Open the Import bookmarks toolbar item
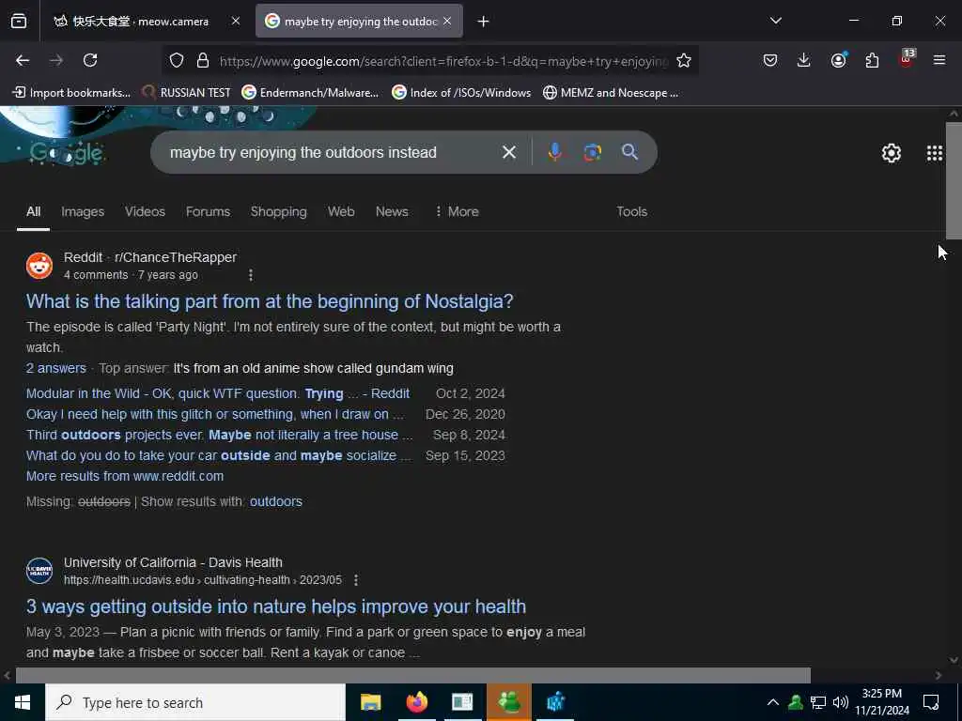This screenshot has height=721, width=962. click(x=71, y=93)
